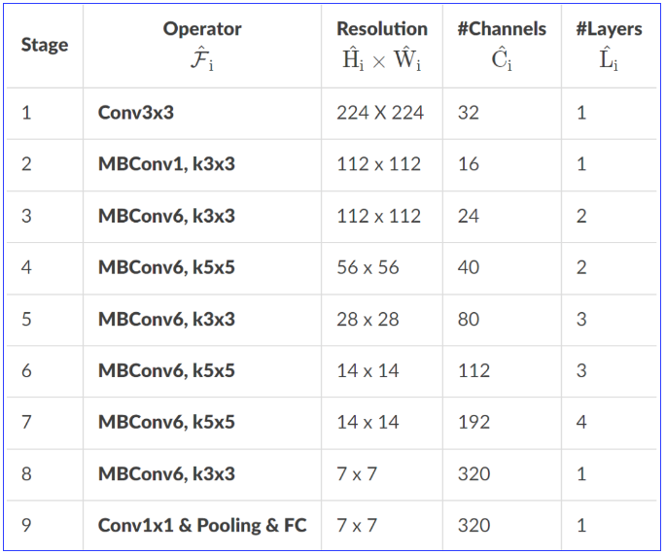Click the MBConv6, k5x5 operator in stage 4
Screen dimensions: 666x555
tap(166, 267)
